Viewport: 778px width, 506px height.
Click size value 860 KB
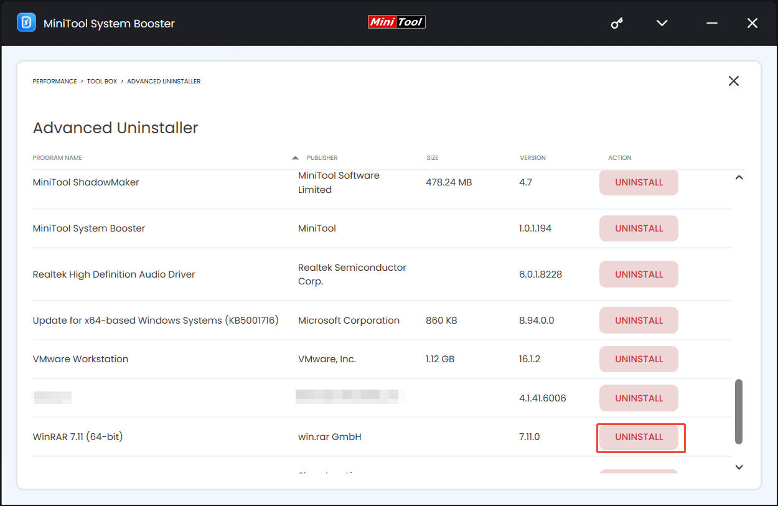pyautogui.click(x=441, y=321)
